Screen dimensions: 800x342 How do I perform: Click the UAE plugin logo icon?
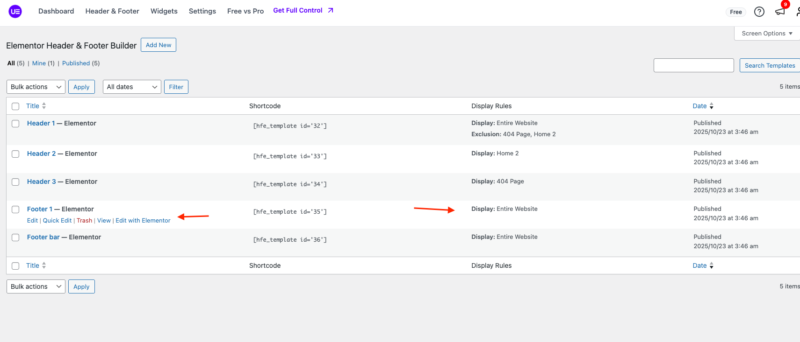click(15, 11)
